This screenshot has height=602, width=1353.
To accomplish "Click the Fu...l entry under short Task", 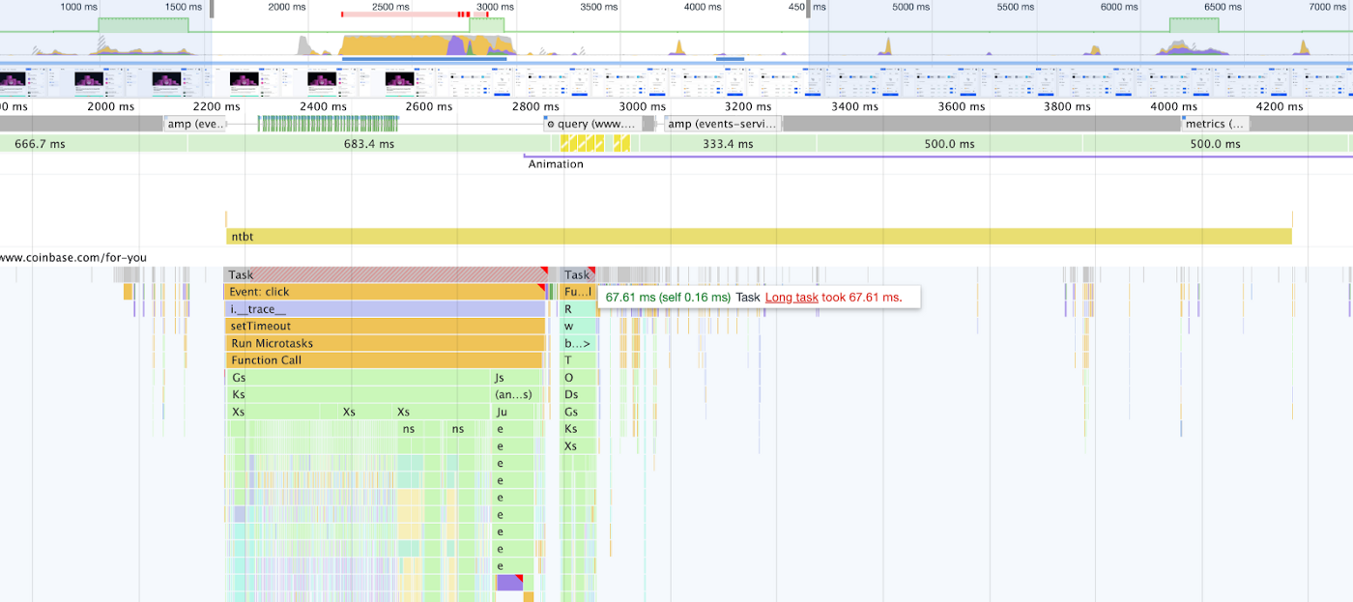I will coord(578,292).
